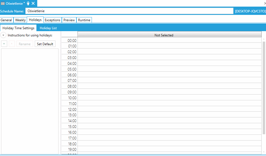The image size is (266, 156).
Task: Click the 15:00 time label
Action: click(x=72, y=126)
